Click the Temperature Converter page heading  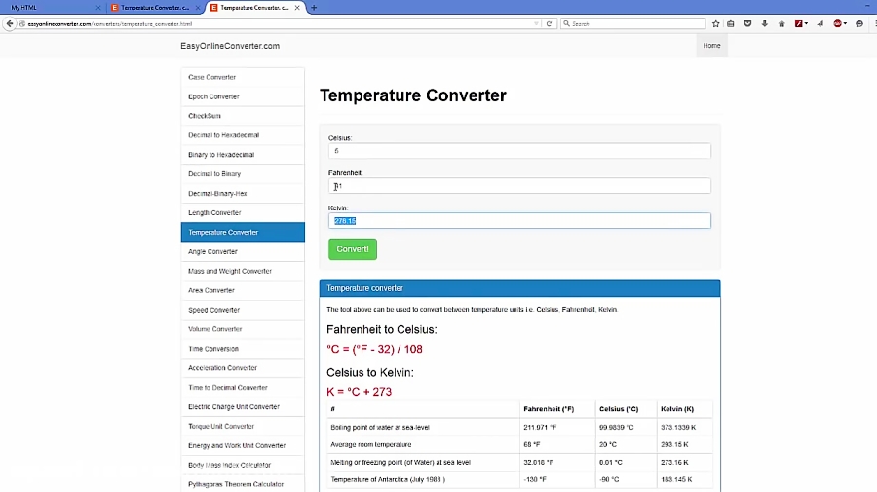pos(413,95)
